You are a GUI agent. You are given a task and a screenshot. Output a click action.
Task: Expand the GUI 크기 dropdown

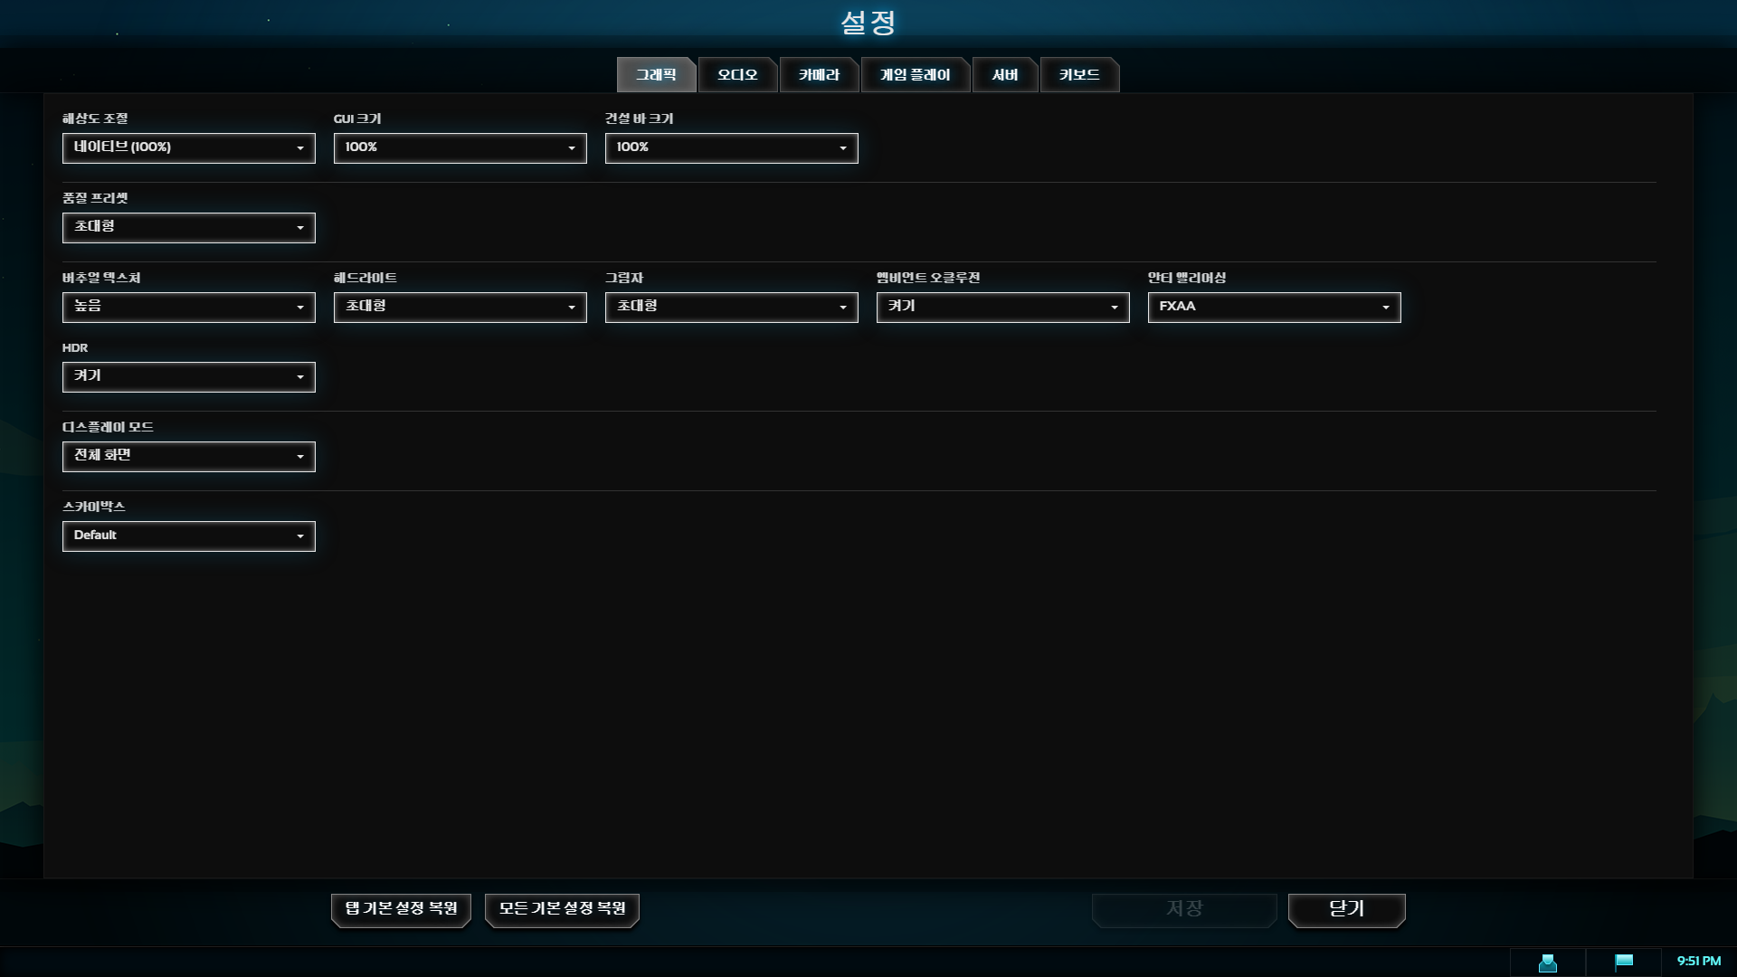tap(460, 147)
